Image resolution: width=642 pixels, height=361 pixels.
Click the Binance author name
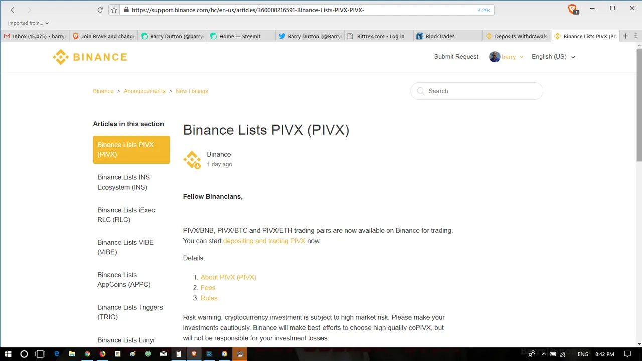click(x=219, y=154)
